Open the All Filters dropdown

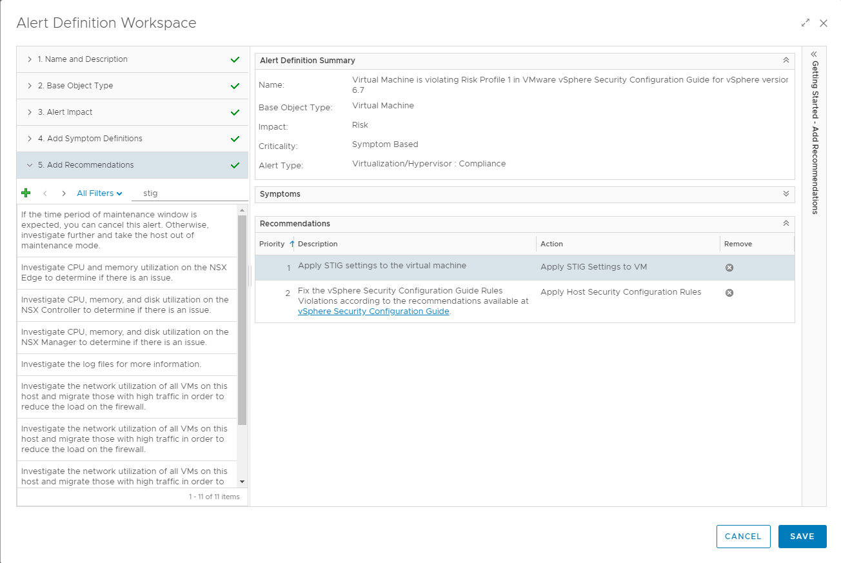click(x=99, y=193)
